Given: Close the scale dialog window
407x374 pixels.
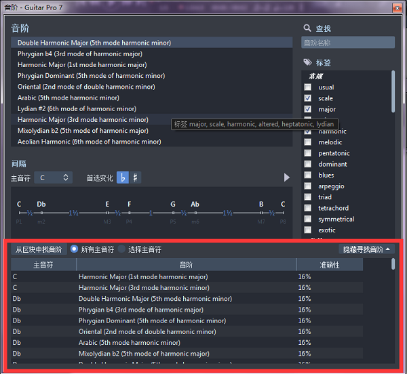Looking at the screenshot, I should pyautogui.click(x=395, y=6).
